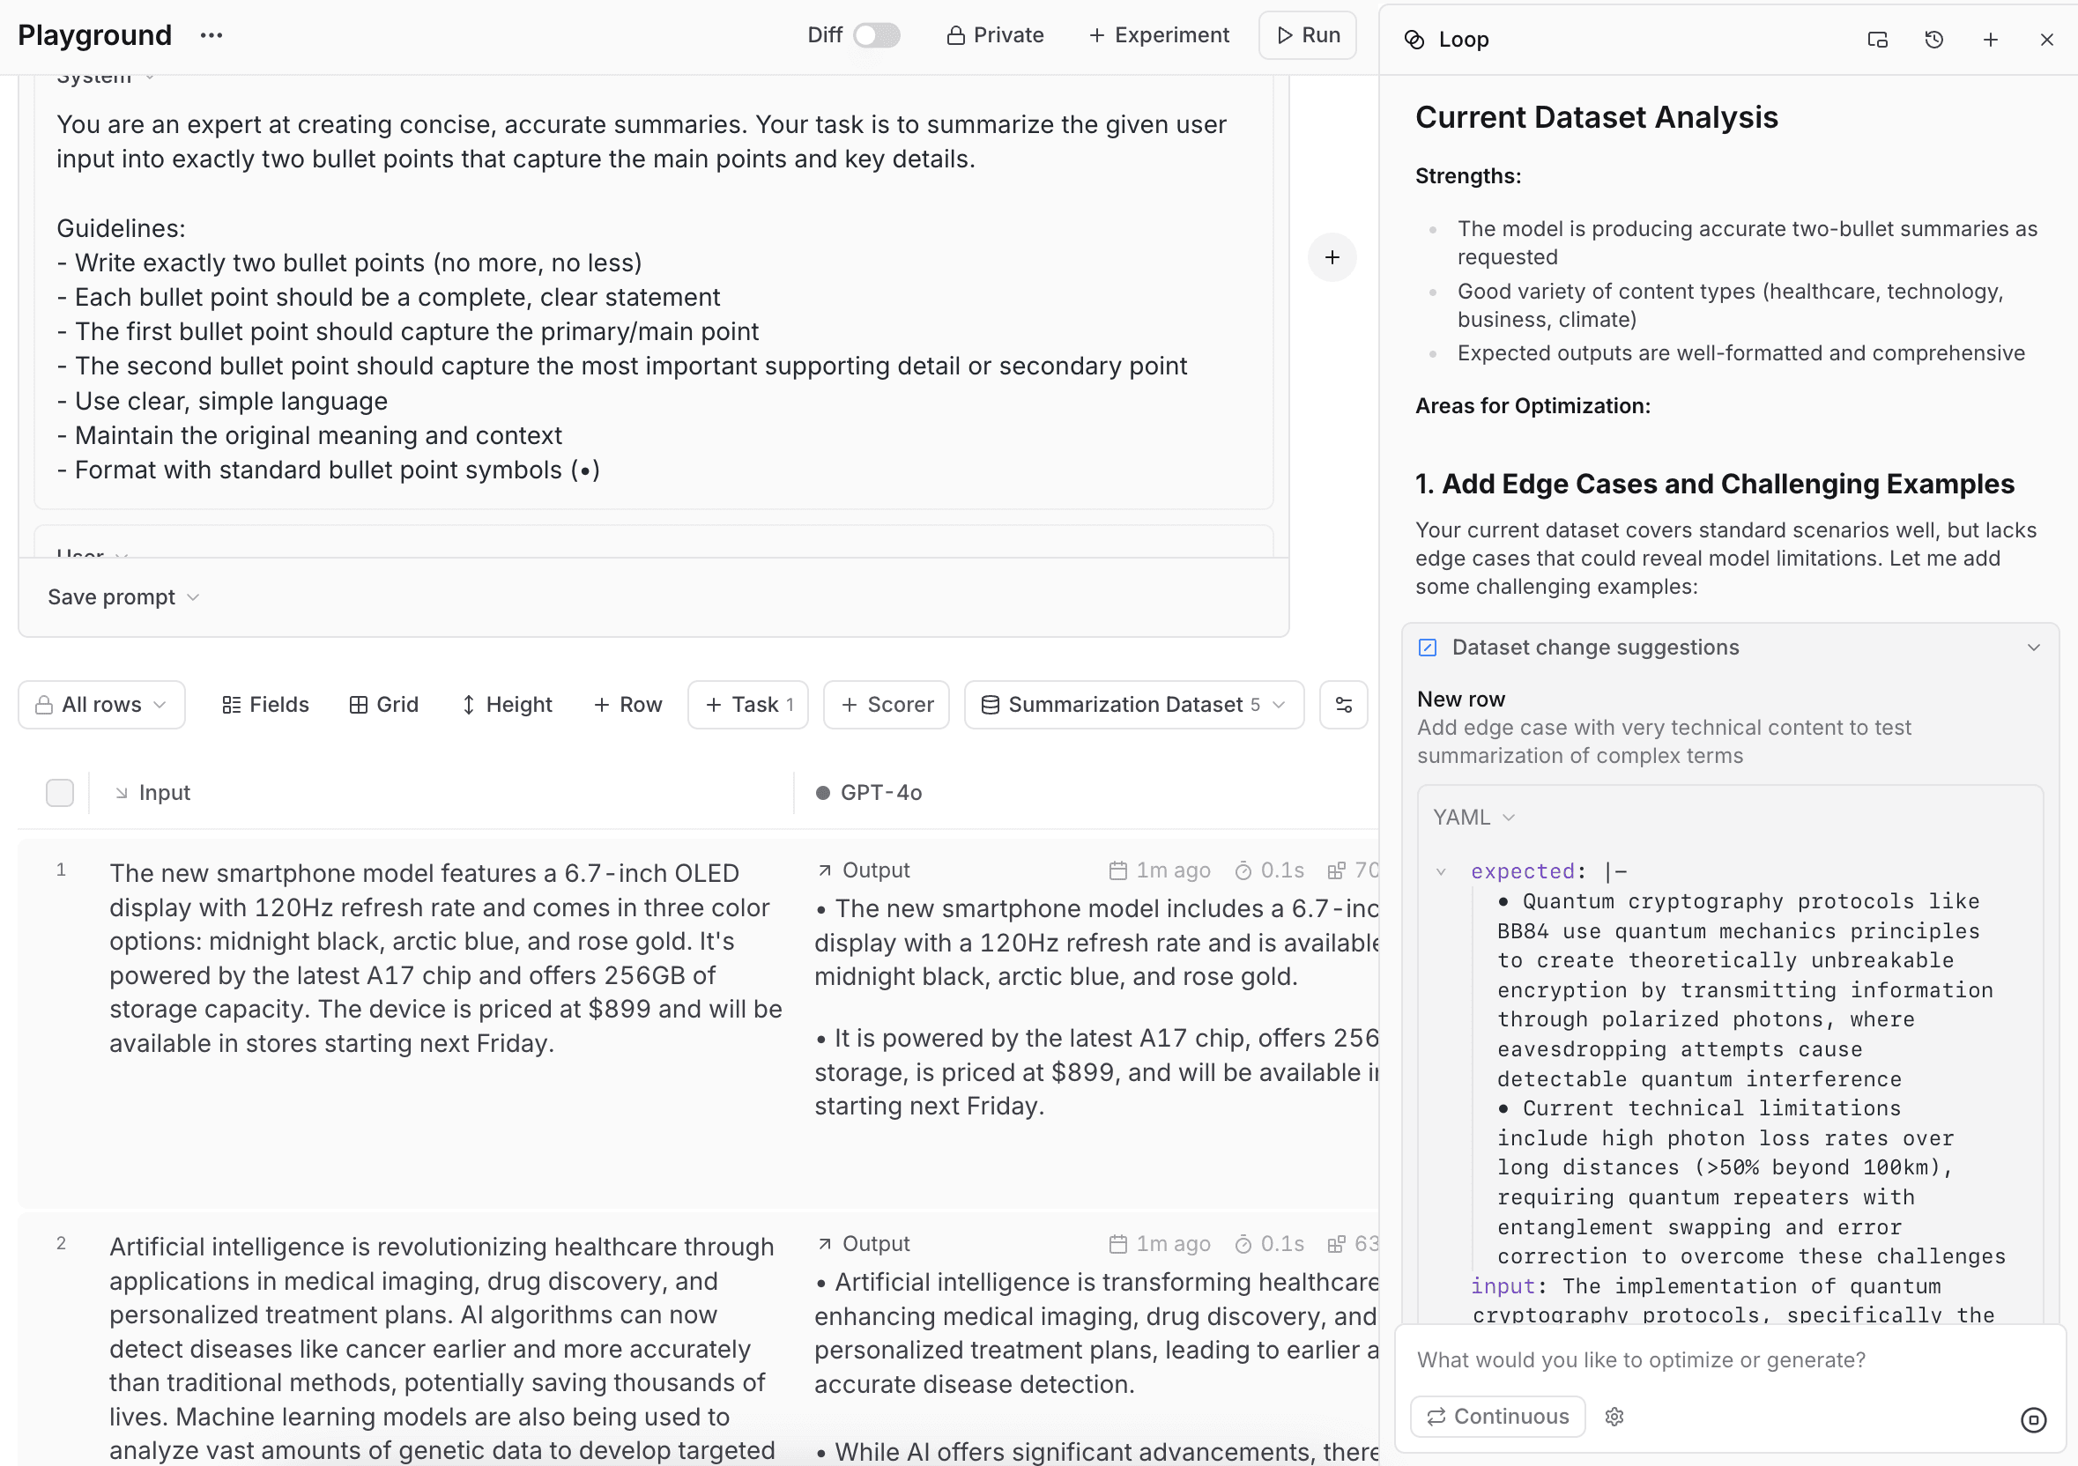Pop out the Loop panel

(x=1876, y=39)
